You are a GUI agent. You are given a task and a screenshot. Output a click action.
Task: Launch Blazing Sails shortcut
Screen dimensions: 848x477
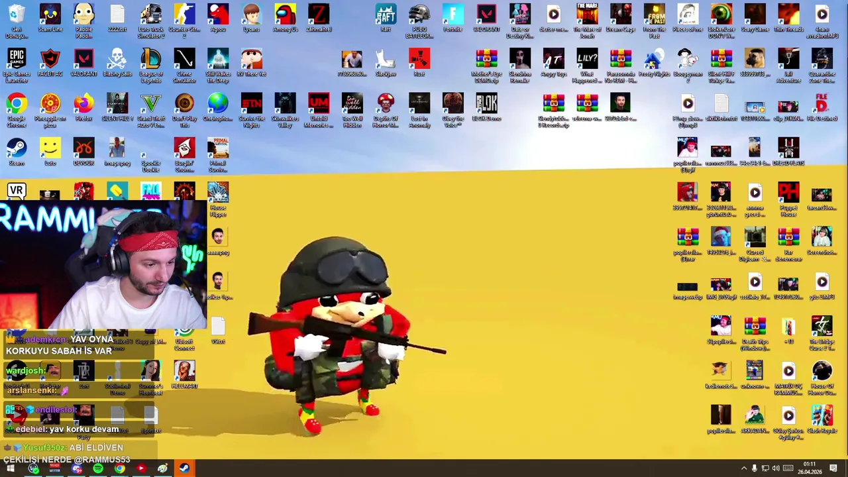(117, 63)
